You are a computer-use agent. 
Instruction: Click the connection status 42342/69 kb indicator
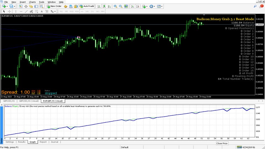[x=246, y=147]
